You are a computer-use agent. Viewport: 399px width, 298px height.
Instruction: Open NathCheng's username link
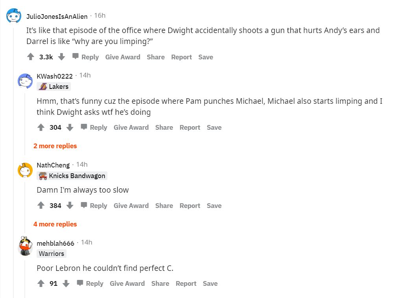[53, 165]
